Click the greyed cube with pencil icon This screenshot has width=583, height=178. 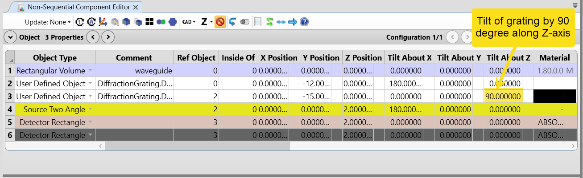coord(115,22)
